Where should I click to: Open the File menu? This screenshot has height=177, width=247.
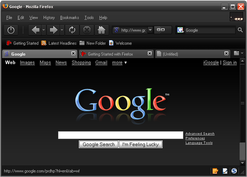pos(9,18)
